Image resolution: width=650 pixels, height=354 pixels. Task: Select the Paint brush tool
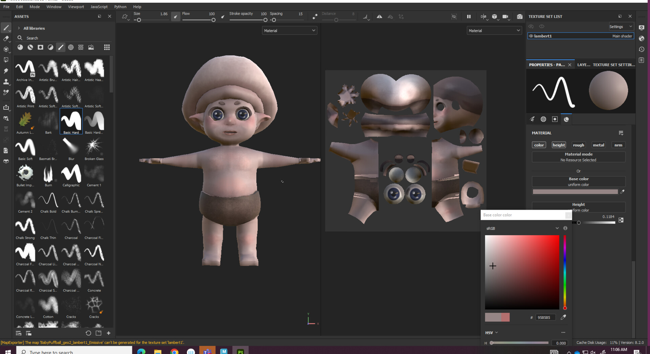click(6, 28)
